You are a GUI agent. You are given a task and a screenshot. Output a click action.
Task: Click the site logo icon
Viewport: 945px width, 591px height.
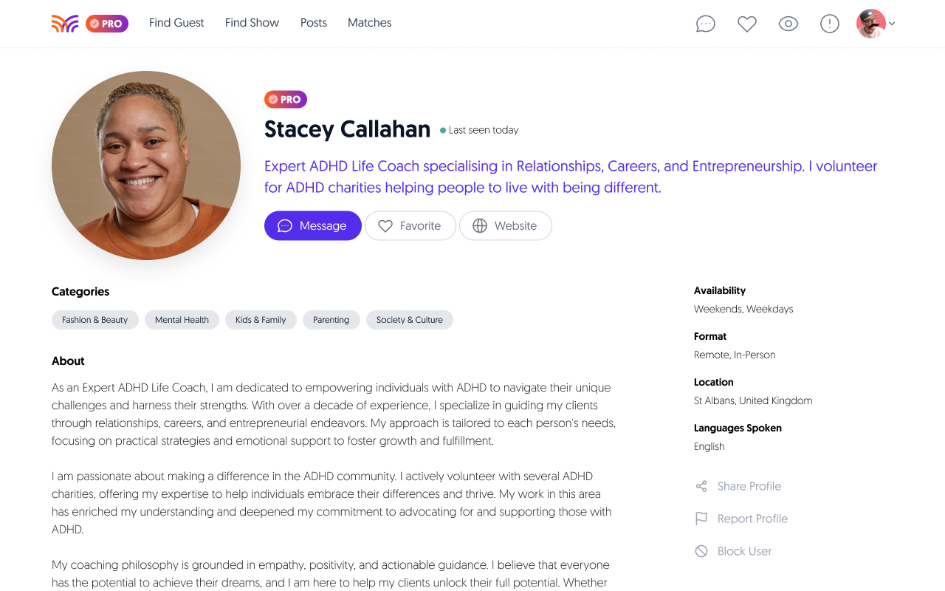click(65, 24)
